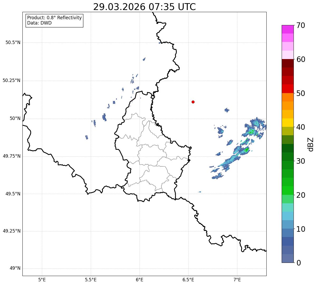
Task: Click the latitude label 49.75°N
Action: tap(12, 156)
